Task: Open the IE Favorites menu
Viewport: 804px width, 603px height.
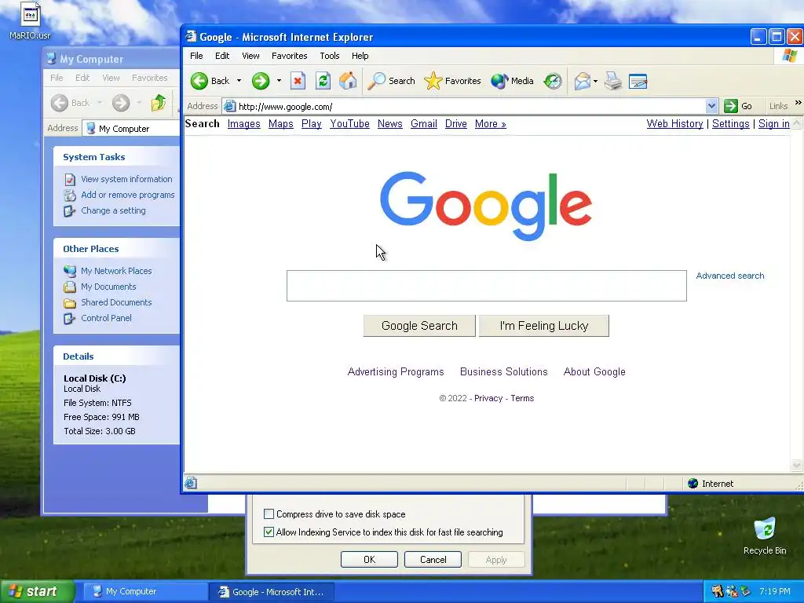Action: coord(289,56)
